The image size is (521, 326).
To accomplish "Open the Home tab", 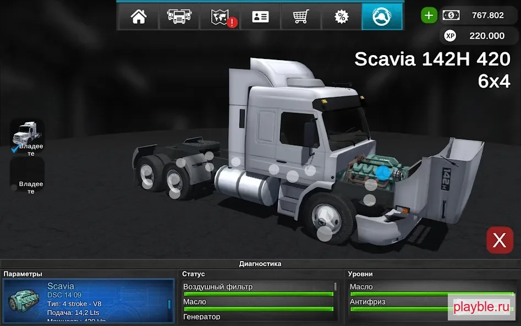I will tap(139, 17).
